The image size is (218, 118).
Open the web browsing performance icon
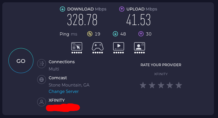click(x=77, y=48)
